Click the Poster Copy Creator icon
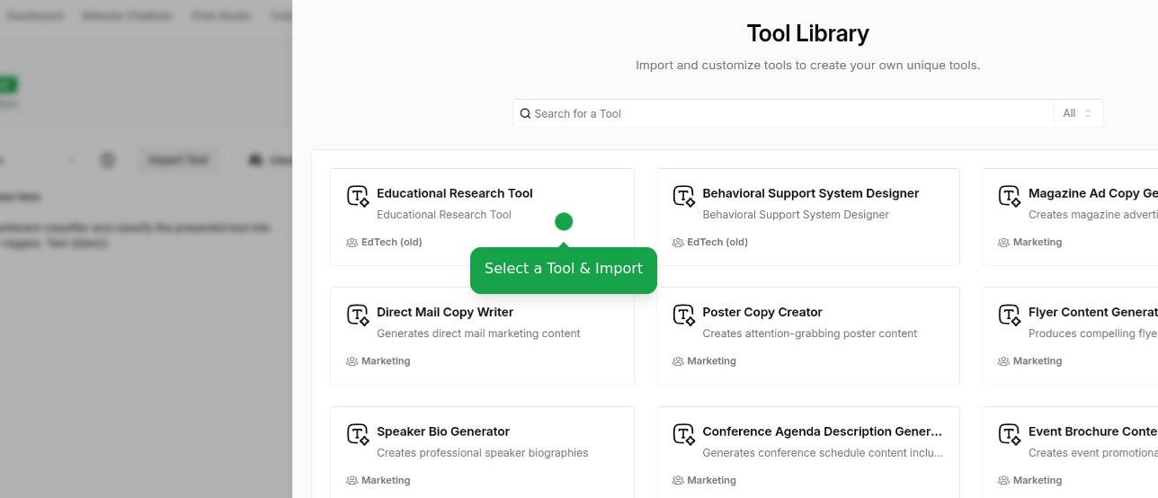This screenshot has height=498, width=1158. tap(684, 315)
